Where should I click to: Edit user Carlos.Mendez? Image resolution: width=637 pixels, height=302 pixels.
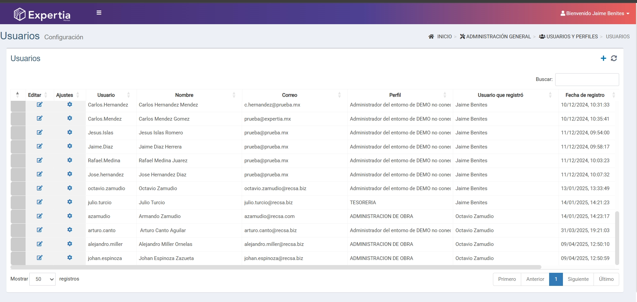click(x=40, y=118)
